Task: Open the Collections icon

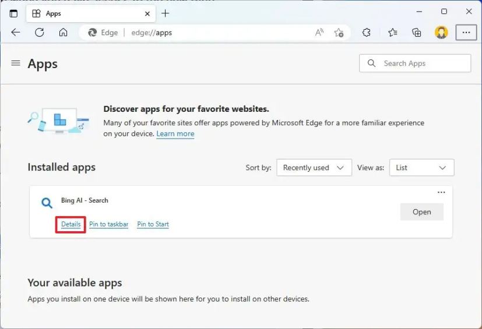Action: (x=417, y=32)
